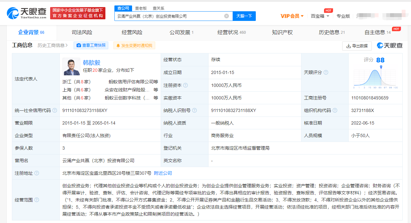
Task: Click the TianYanCha logo icon
Action: [x=13, y=13]
